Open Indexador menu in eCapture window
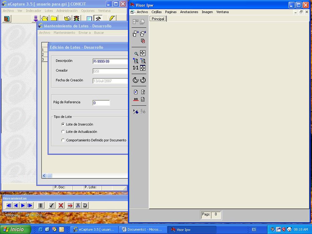The height and width of the screenshot is (234, 312). pos(33,11)
